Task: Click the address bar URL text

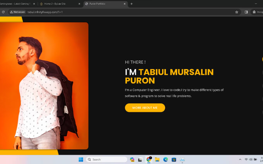Action: coord(45,12)
